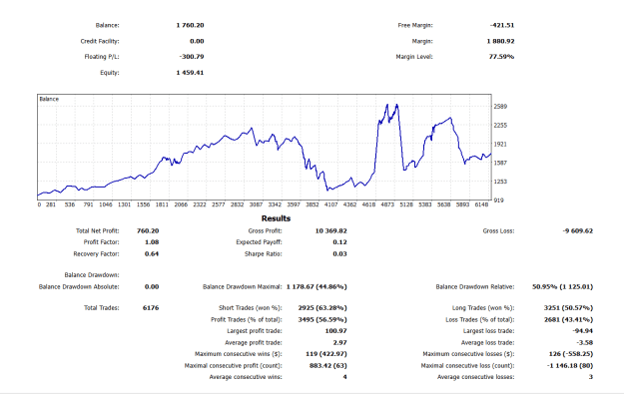Click the Balance Drawdown: section label
This screenshot has height=394, width=624.
point(92,274)
